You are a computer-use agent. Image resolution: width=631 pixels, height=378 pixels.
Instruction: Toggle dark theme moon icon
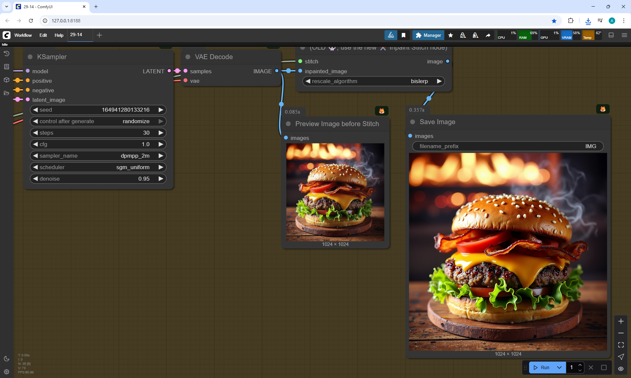pos(6,359)
